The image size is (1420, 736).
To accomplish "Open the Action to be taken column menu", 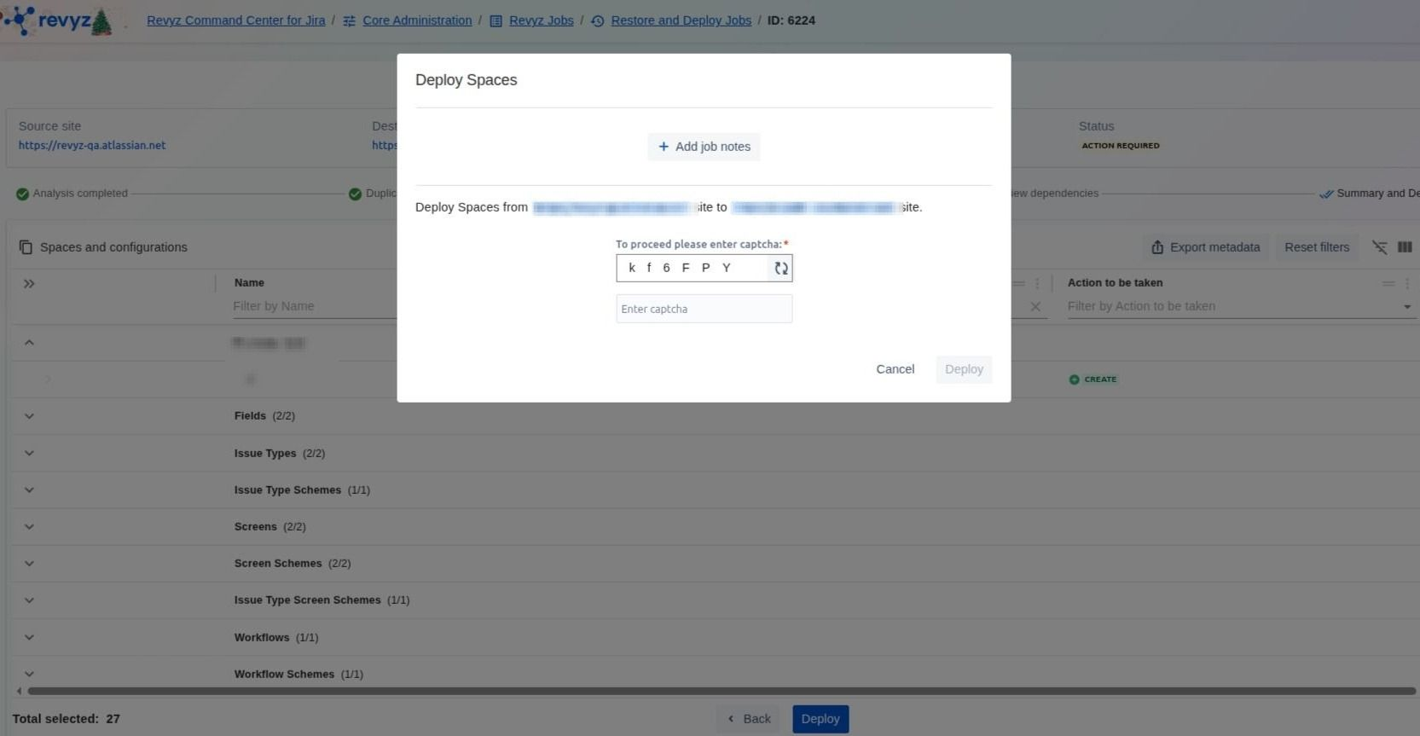I will click(x=1406, y=283).
